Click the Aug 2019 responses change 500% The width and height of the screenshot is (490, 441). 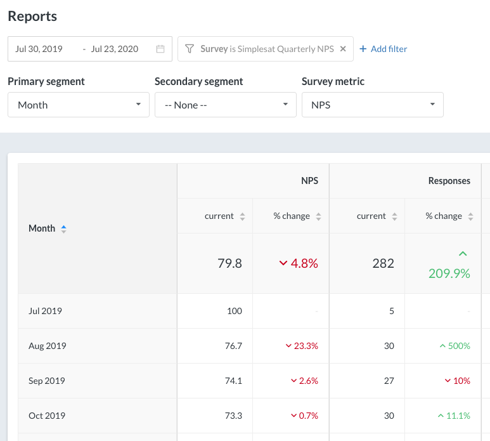click(x=455, y=346)
